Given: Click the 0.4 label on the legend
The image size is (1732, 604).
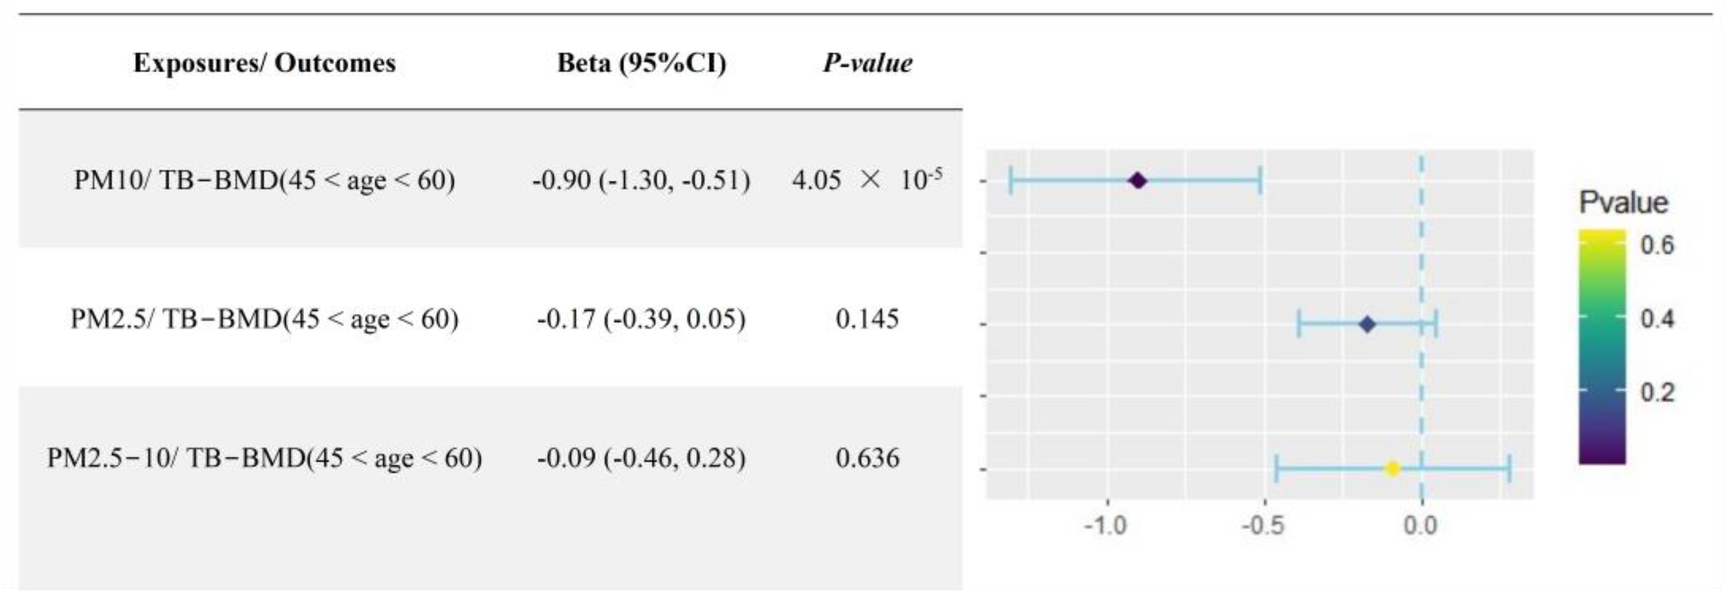Looking at the screenshot, I should [x=1656, y=318].
